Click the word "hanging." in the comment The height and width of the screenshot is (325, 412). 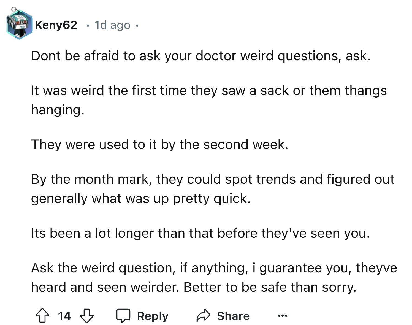[x=58, y=110]
